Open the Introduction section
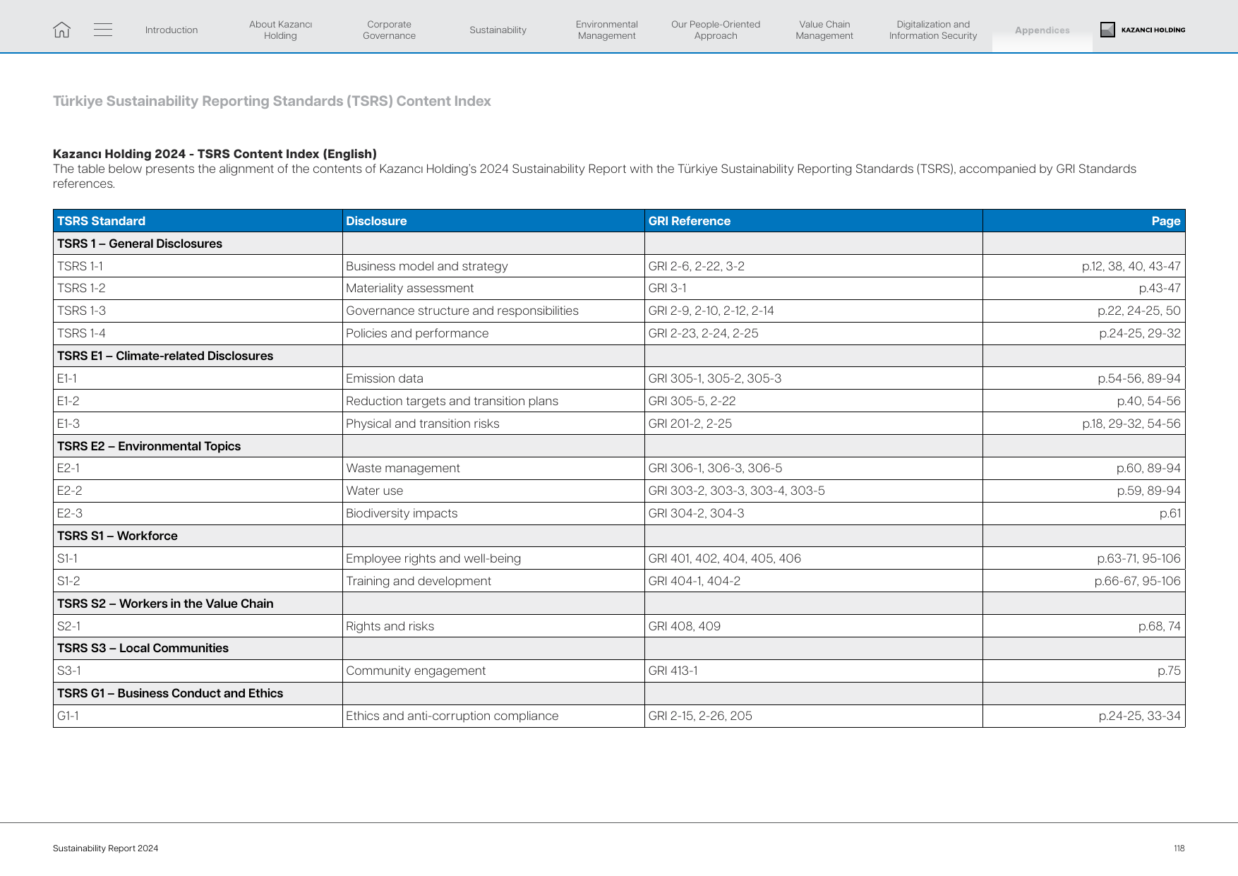 click(172, 30)
